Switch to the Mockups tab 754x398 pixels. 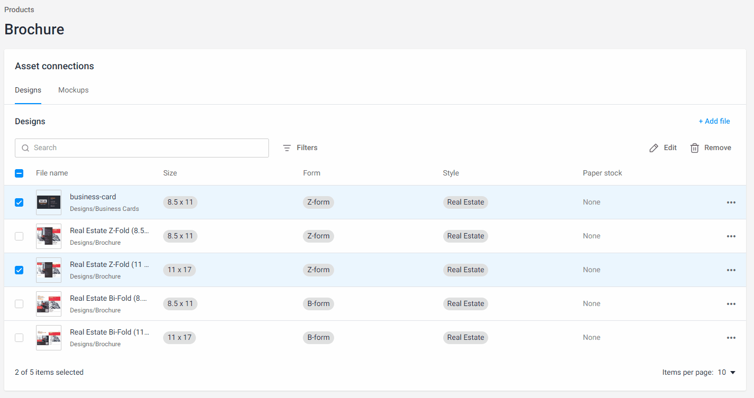[x=73, y=90]
